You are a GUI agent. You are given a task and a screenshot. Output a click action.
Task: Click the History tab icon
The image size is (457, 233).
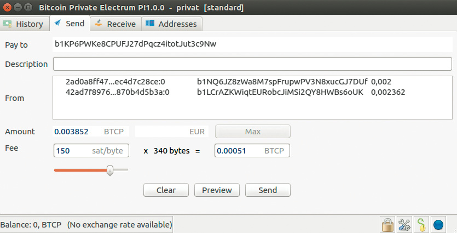[8, 24]
